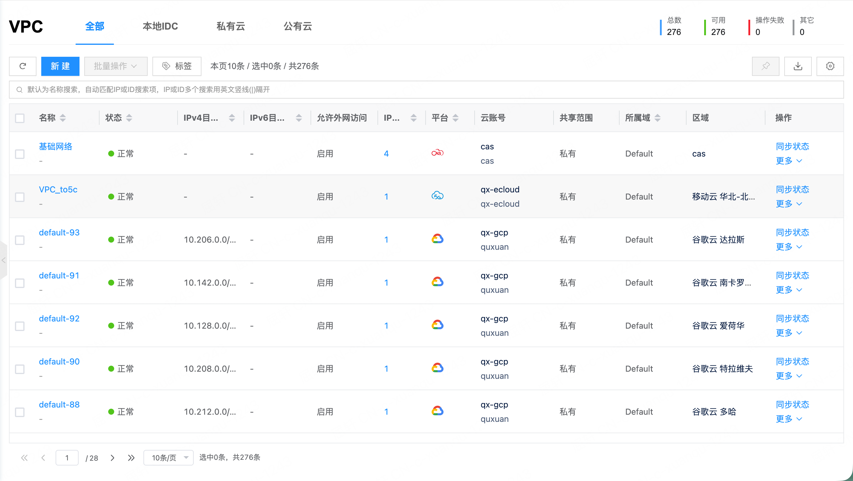The image size is (853, 481).
Task: Check the default-91 row checkbox
Action: (x=20, y=283)
